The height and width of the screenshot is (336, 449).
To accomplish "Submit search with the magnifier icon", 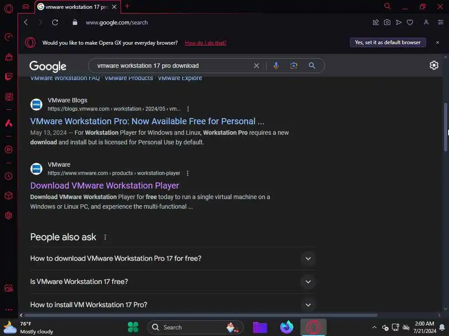I will pyautogui.click(x=312, y=66).
